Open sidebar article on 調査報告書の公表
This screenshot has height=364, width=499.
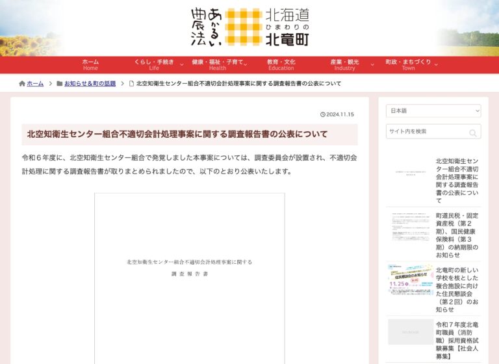[x=457, y=180]
